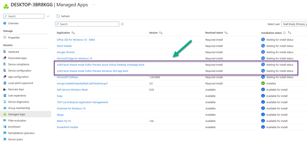Click the Device compliance icon in sidebar
The width and height of the screenshot is (307, 141).
(5, 65)
